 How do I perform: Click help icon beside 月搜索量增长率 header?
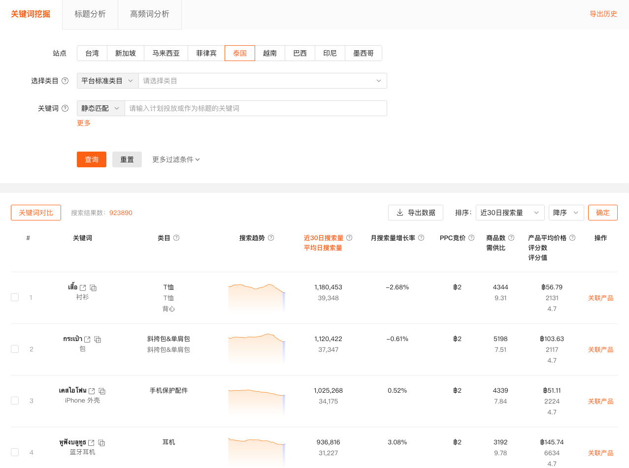[421, 238]
